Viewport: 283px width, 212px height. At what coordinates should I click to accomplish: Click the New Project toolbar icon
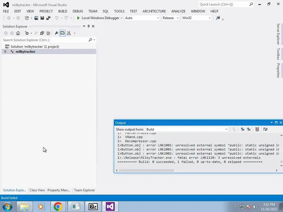pyautogui.click(x=27, y=18)
